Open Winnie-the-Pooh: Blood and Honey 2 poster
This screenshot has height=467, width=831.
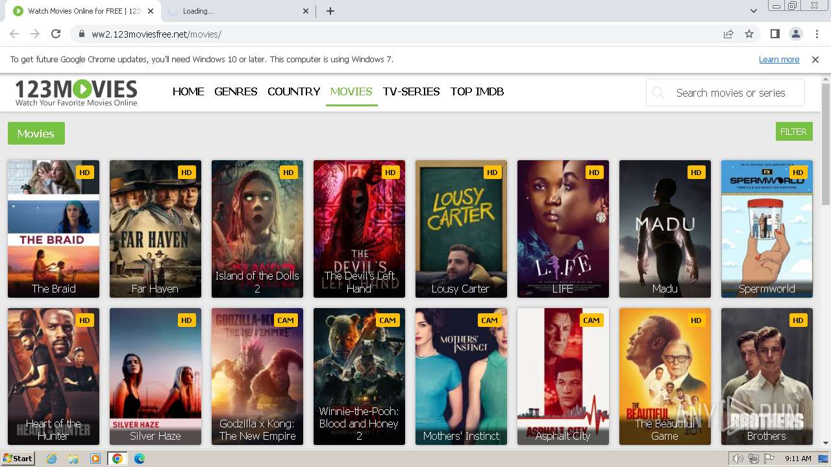coord(359,377)
